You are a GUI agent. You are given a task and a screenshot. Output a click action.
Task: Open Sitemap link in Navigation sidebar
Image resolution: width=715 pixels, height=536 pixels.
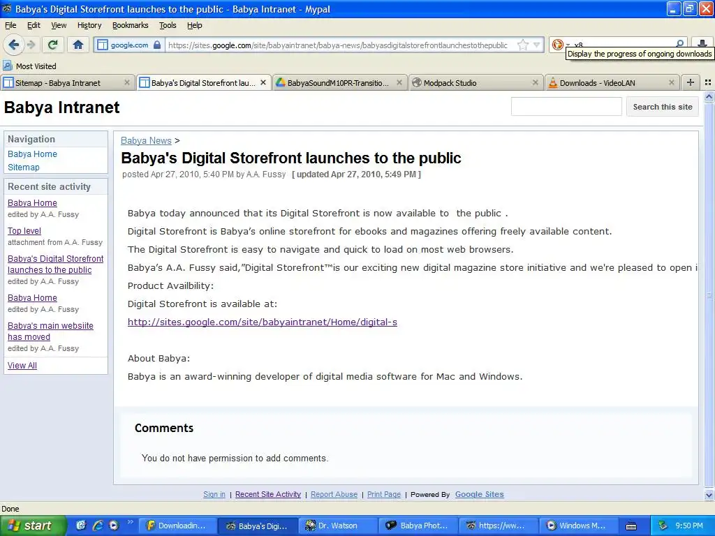click(x=24, y=167)
